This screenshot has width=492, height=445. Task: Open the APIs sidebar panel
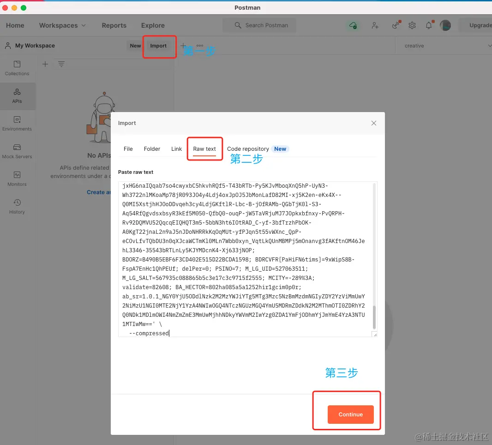click(x=17, y=96)
